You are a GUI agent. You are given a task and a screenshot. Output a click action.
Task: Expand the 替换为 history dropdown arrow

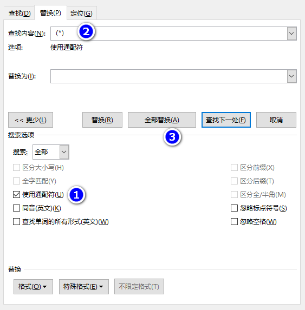coord(292,76)
